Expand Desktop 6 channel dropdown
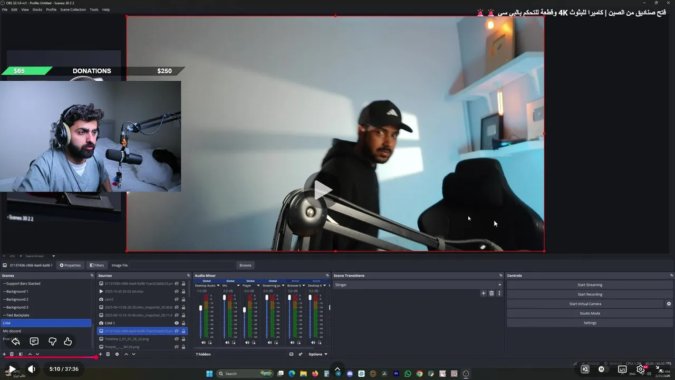Screen dimensions: 675x380 324,286
